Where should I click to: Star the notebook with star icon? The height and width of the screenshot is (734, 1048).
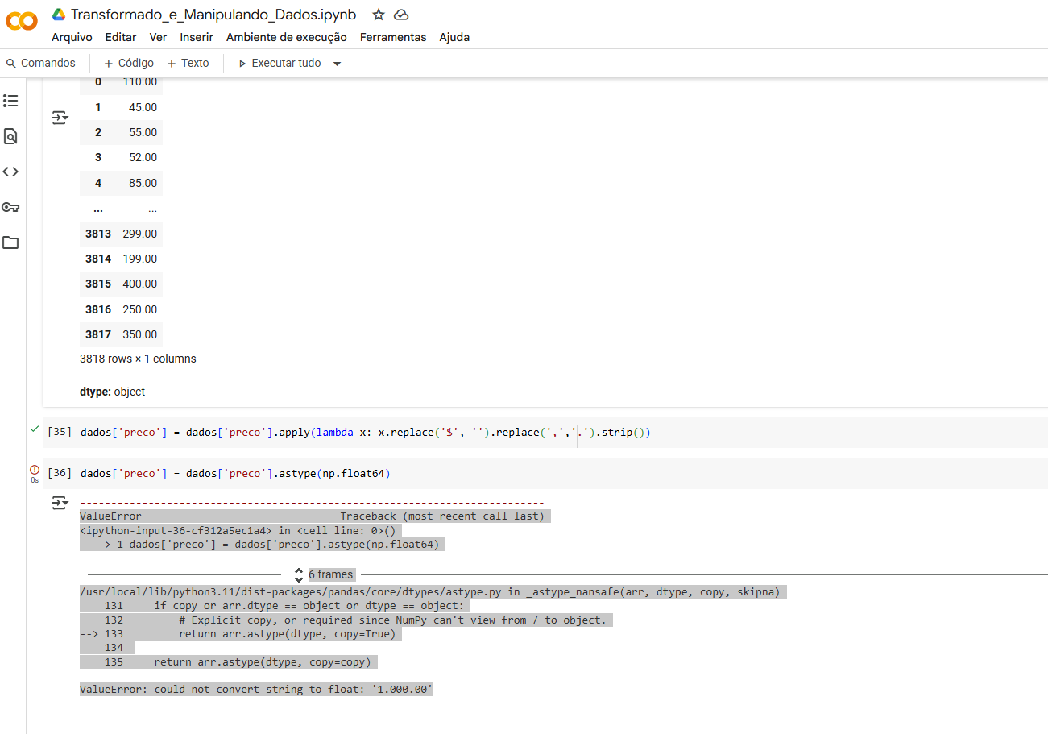[x=379, y=15]
